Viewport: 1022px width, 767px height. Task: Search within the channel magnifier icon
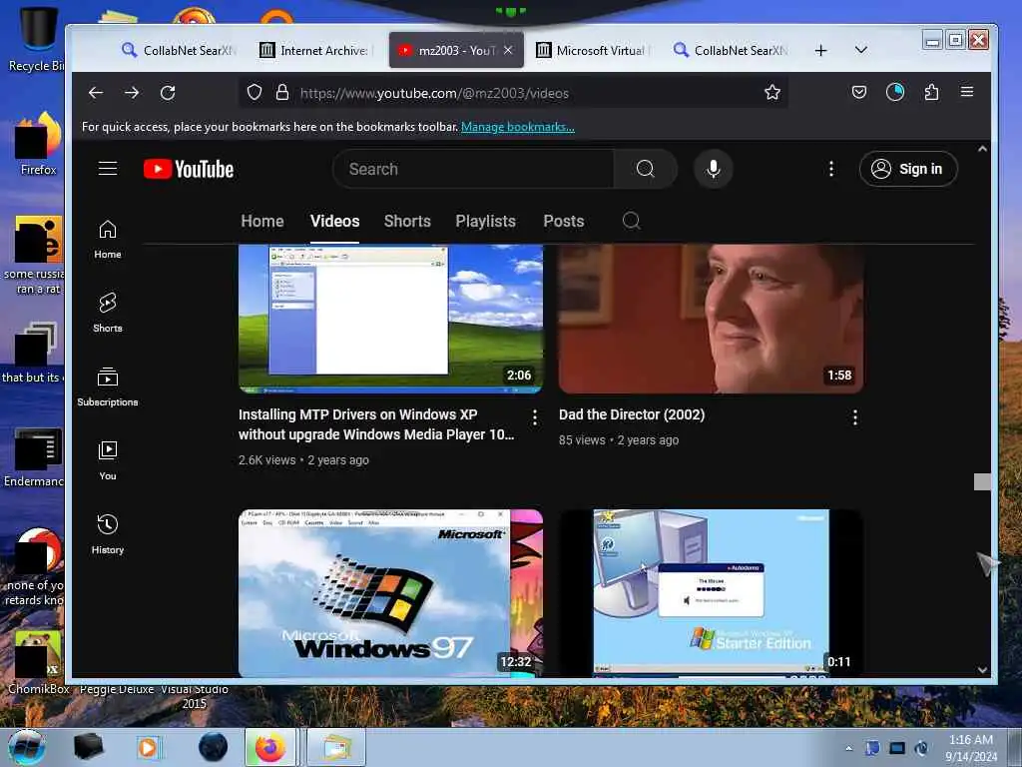coord(631,221)
